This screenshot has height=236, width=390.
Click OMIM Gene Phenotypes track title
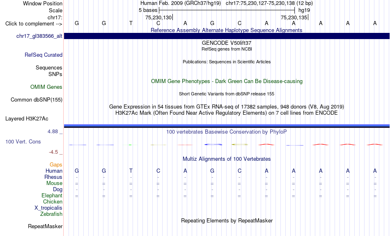click(x=227, y=81)
